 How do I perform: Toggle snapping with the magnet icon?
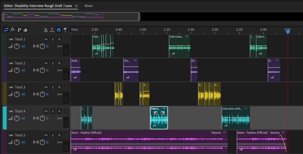pyautogui.click(x=59, y=30)
